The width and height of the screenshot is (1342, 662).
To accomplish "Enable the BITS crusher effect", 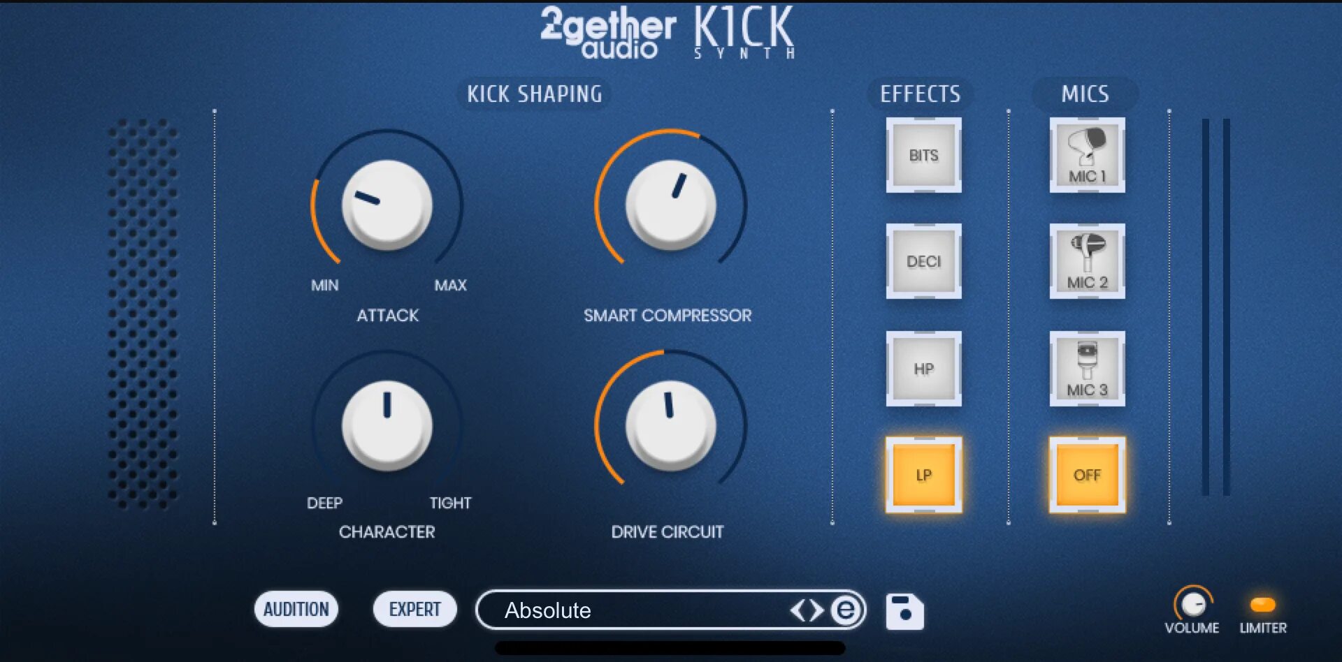I will [923, 155].
